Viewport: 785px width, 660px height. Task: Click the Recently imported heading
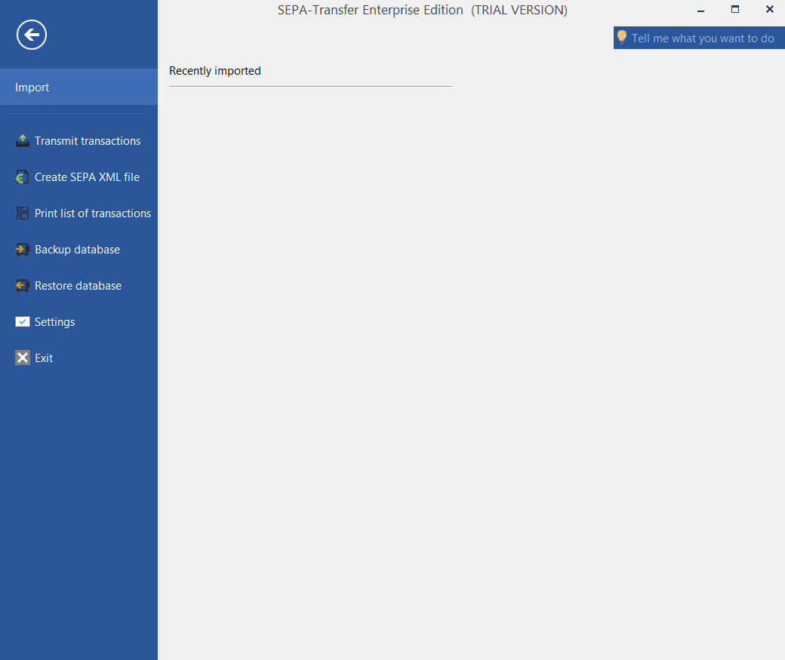tap(215, 71)
